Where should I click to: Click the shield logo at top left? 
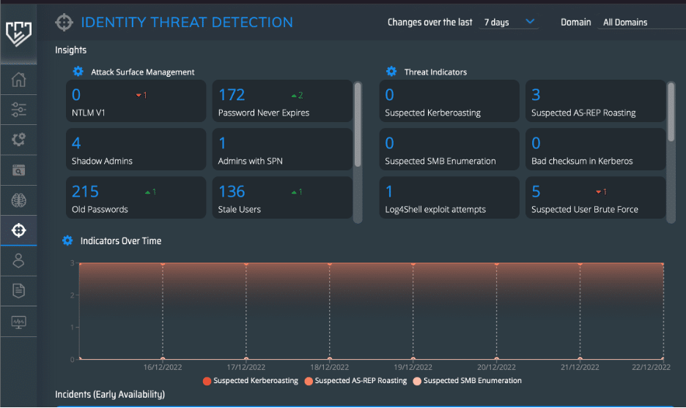point(18,34)
